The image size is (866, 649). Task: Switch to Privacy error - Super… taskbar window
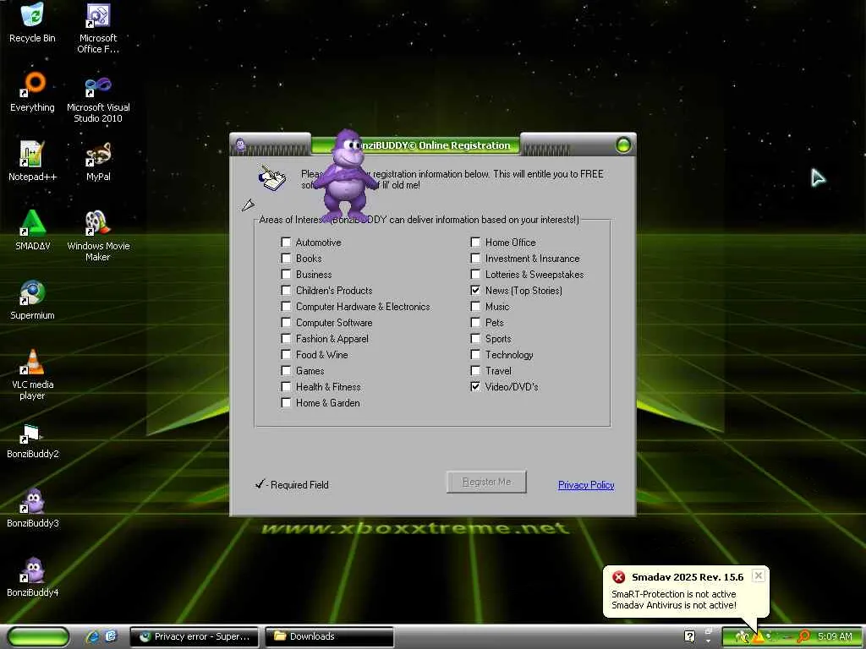point(195,636)
